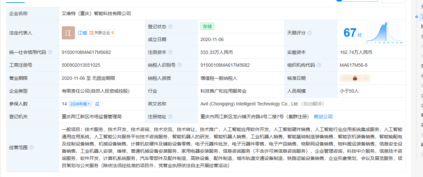Click the taxpayer qualification 增值税一般纳税人

pos(219,78)
